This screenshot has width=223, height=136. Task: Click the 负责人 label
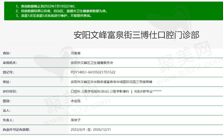[8, 120]
